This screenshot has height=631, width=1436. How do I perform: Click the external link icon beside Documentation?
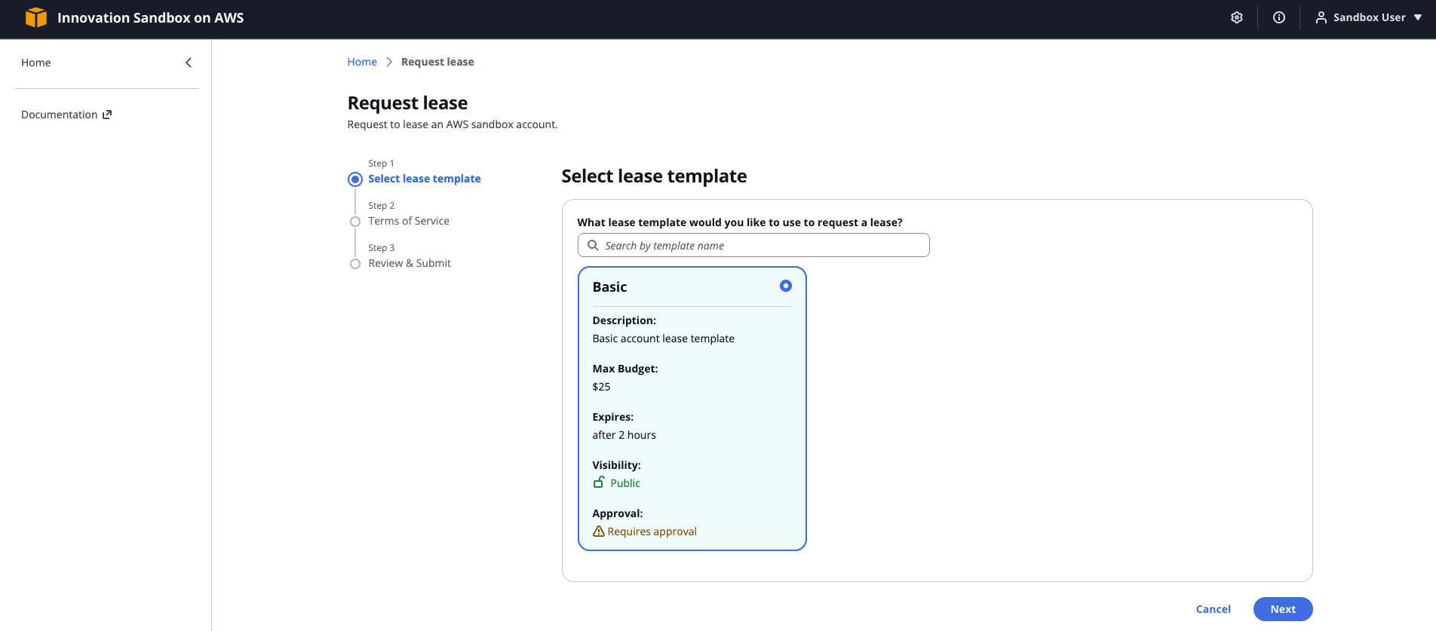coord(107,115)
